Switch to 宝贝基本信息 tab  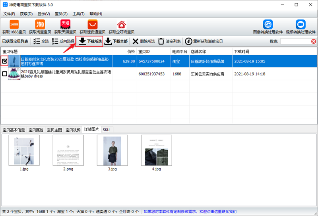click(x=14, y=130)
